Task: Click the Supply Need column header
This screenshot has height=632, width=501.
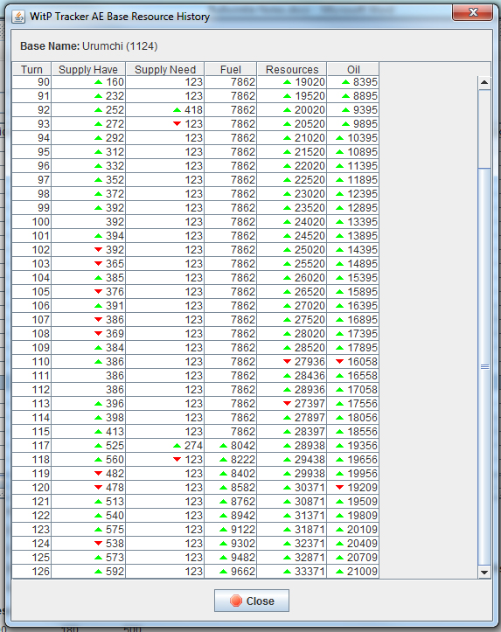Action: pos(165,69)
